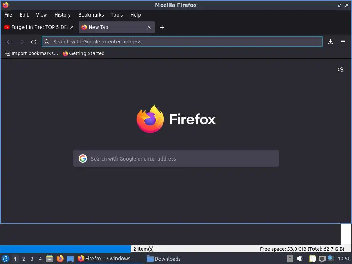
Task: Reload the current page
Action: tap(34, 42)
